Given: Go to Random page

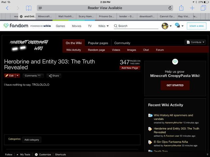Looking at the screenshot, I should [96, 50].
